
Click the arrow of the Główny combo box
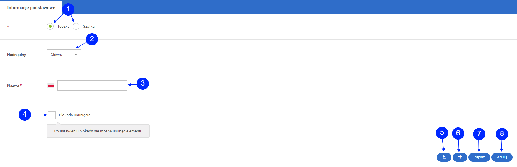76,55
